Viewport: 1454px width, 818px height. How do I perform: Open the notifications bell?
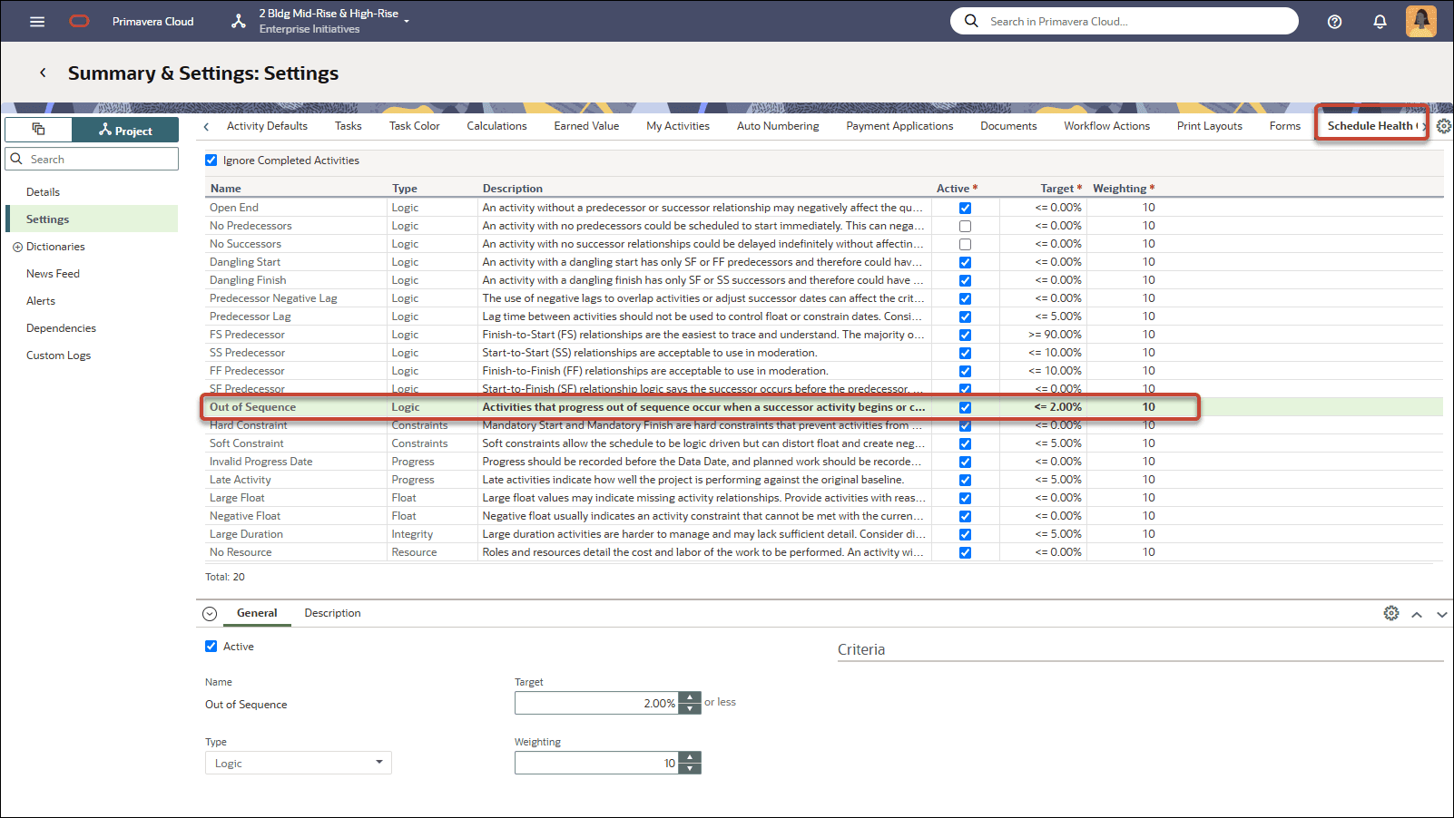1380,22
